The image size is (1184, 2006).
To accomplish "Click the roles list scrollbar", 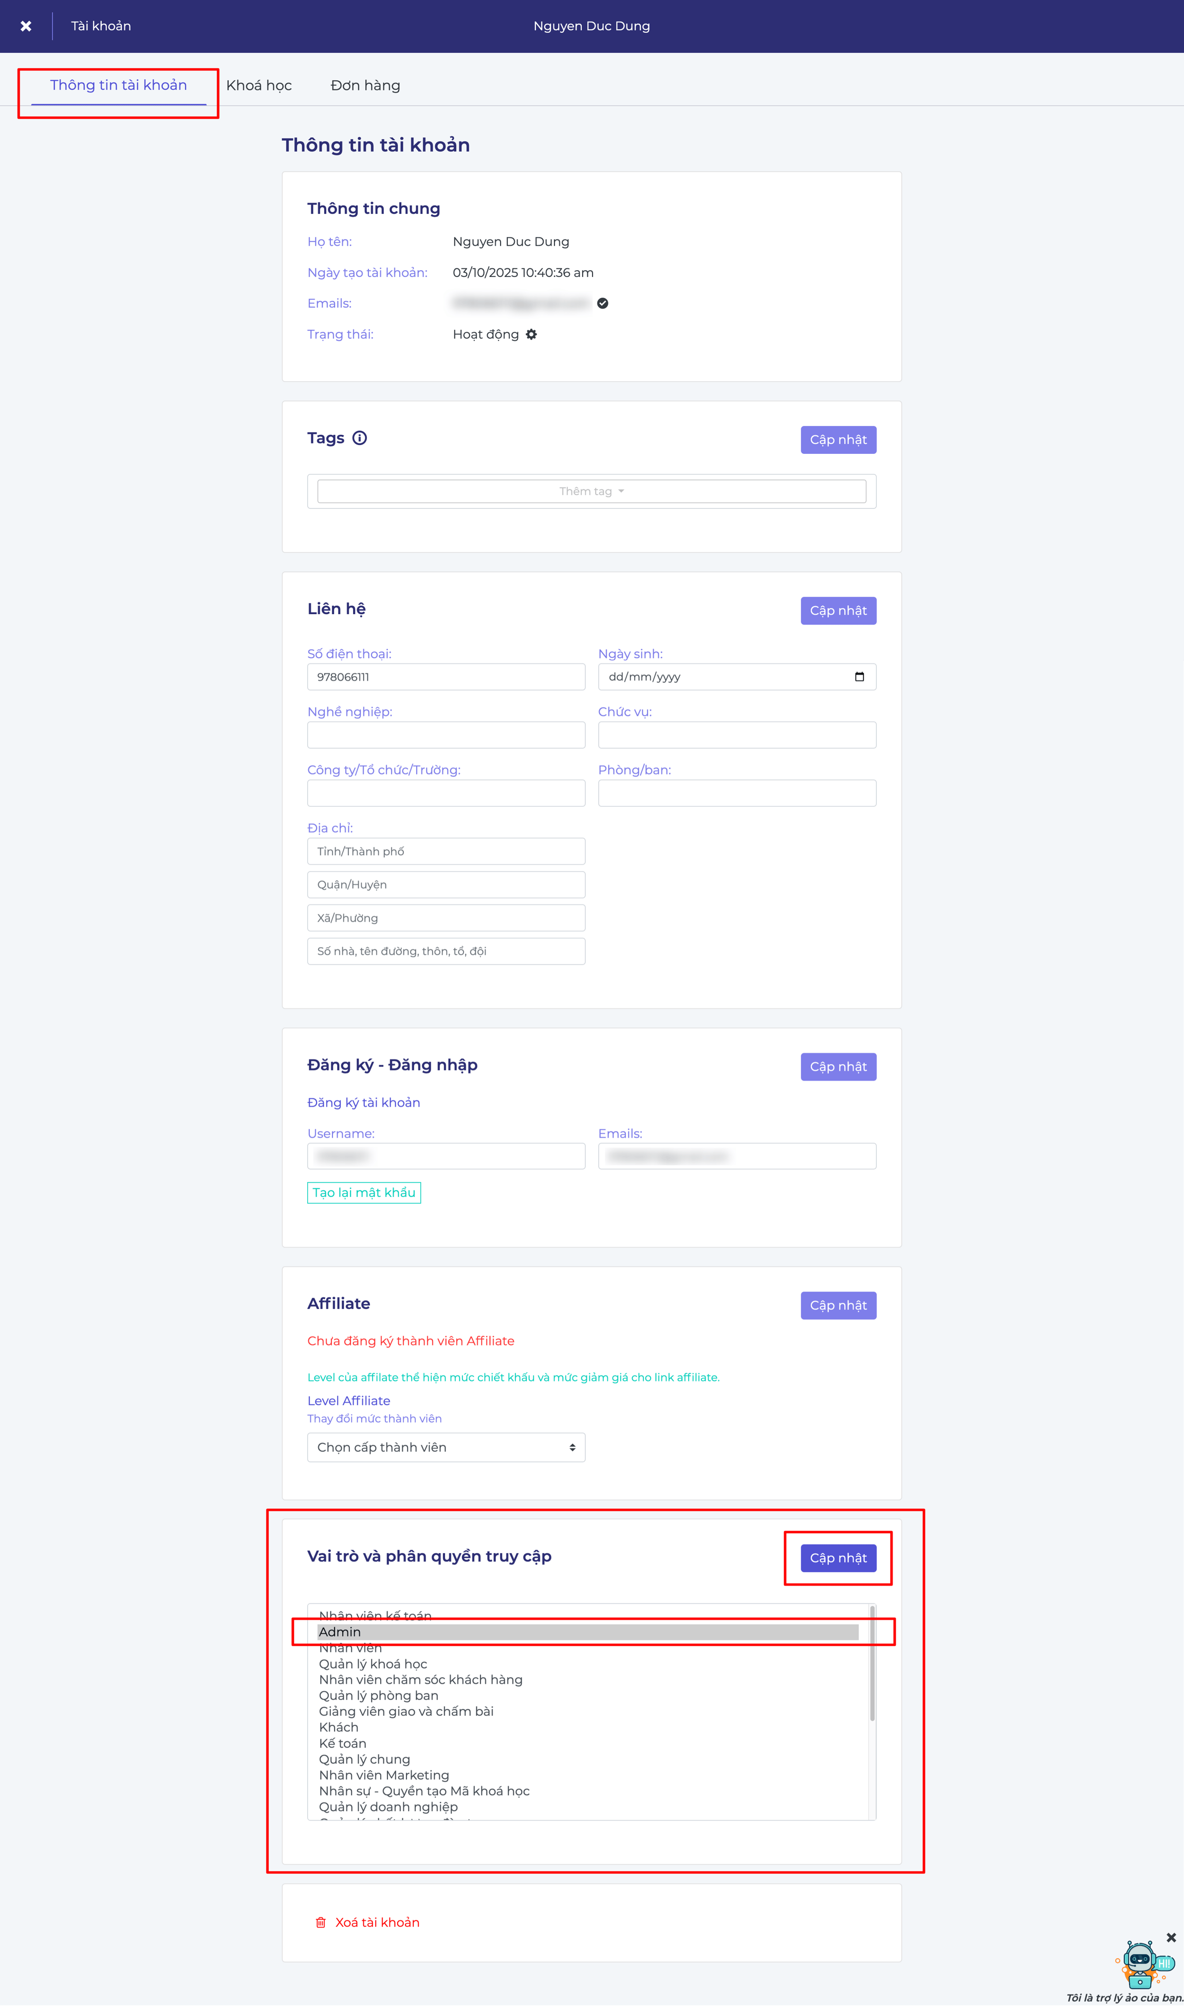I will 872,1664.
